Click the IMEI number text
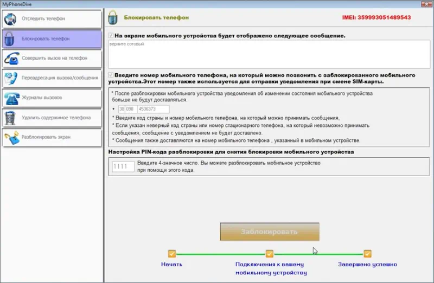The image size is (434, 283). click(x=376, y=17)
